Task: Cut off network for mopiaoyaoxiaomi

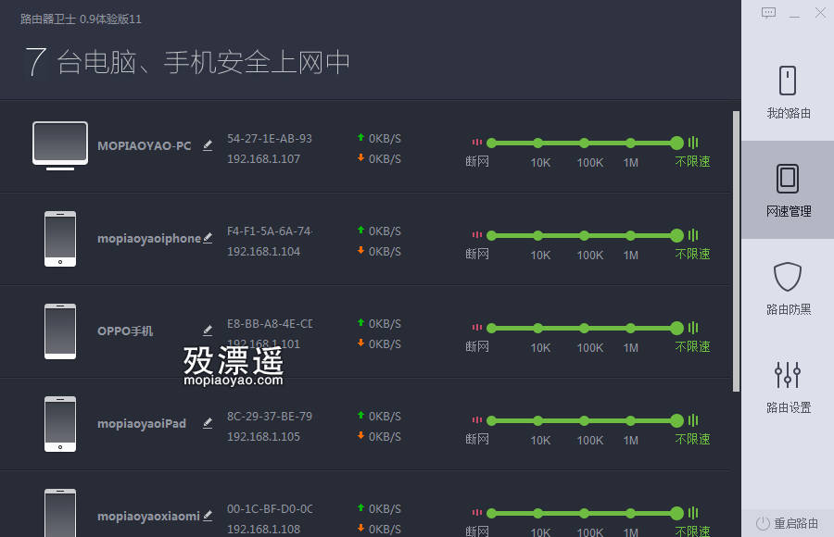Action: (x=491, y=513)
